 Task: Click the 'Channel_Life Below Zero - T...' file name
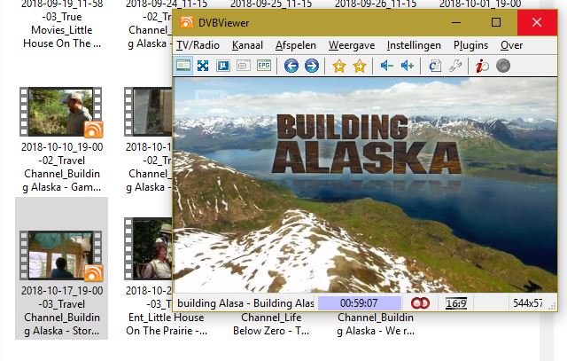click(271, 324)
